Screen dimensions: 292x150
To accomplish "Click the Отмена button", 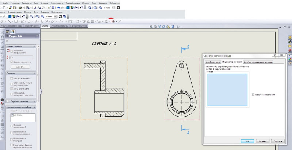I will (262, 141).
